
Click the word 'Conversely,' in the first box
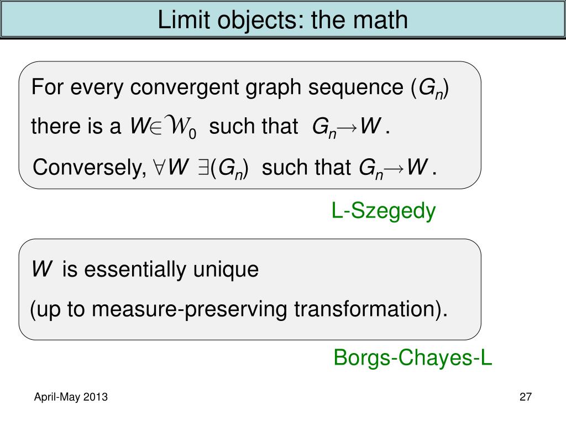pyautogui.click(x=90, y=168)
